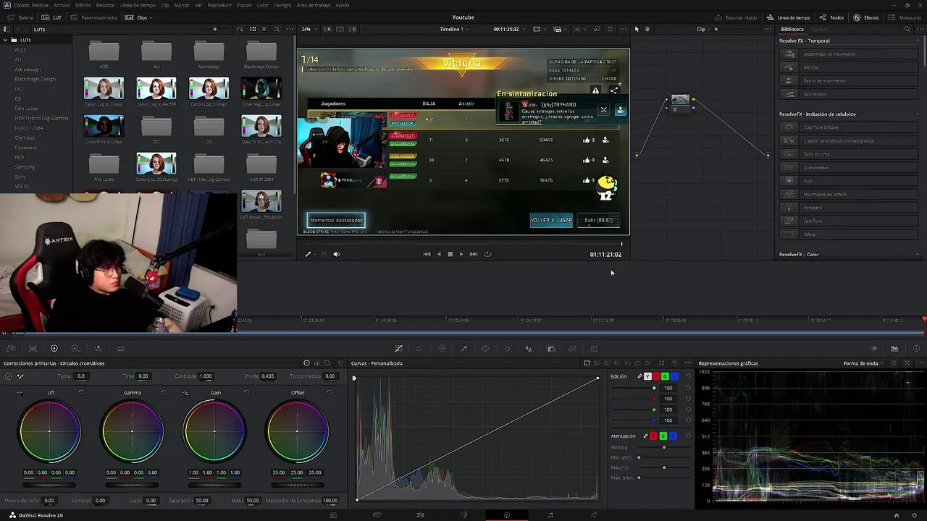Click the Offset color wheel
The height and width of the screenshot is (521, 927).
(297, 432)
